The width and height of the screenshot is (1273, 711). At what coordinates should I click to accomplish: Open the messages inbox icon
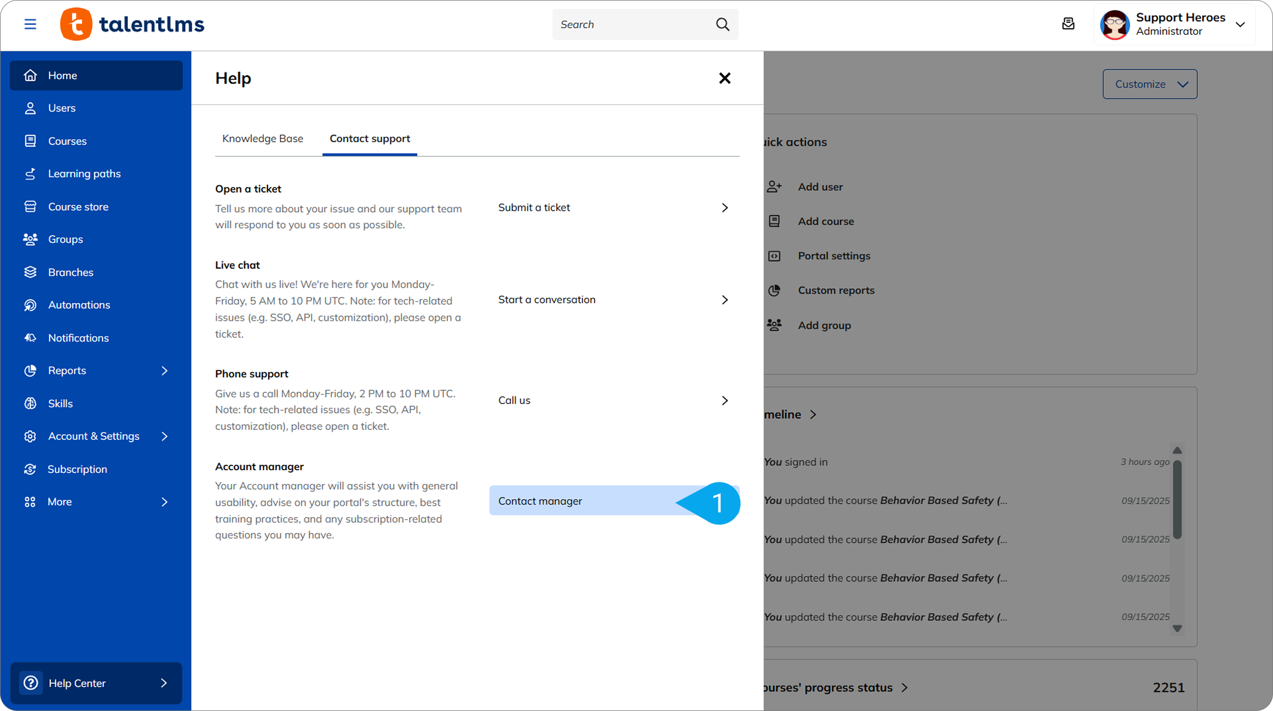point(1068,24)
